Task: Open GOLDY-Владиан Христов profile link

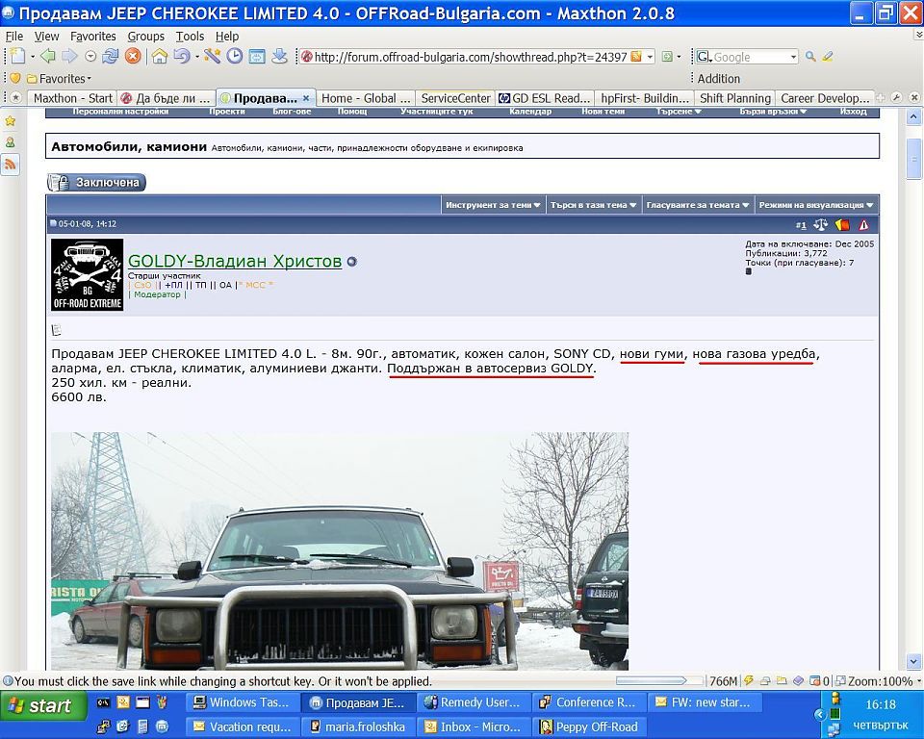Action: click(235, 261)
